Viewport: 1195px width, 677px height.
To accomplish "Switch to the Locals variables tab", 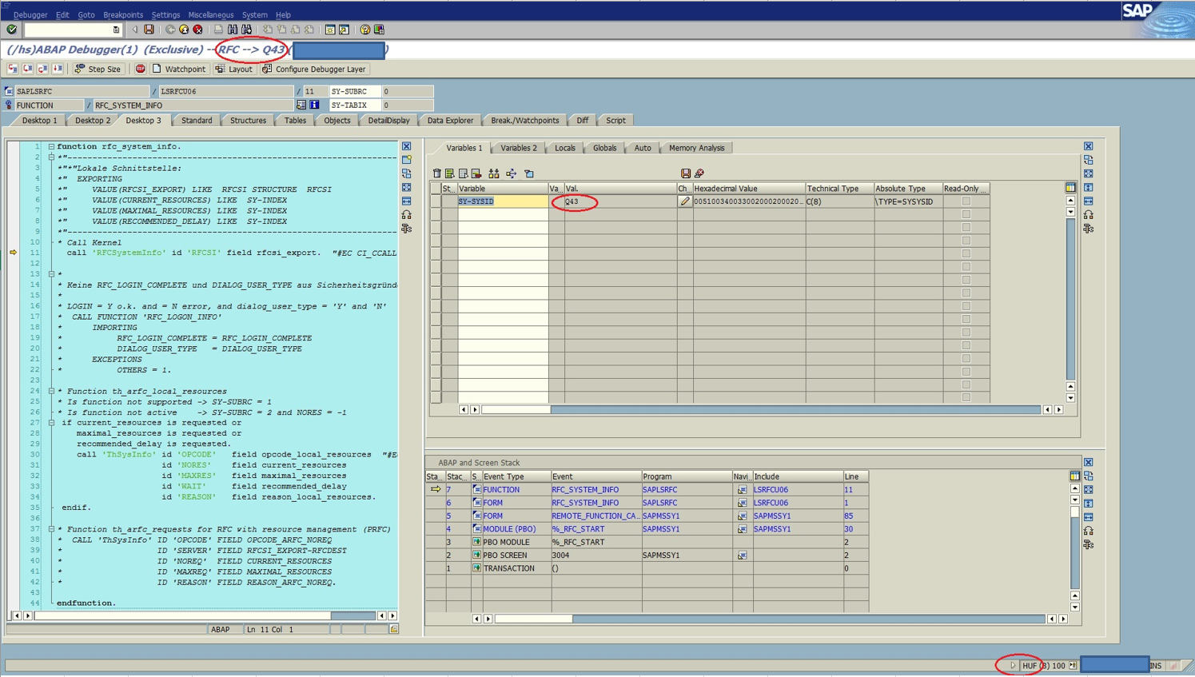I will point(565,148).
